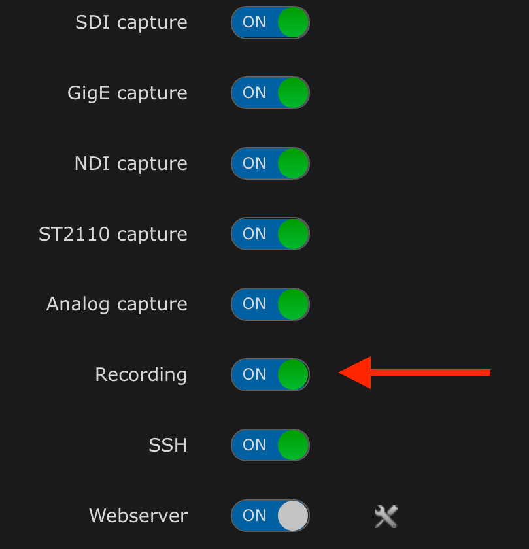Click the Recording label text
Image resolution: width=529 pixels, height=549 pixels.
[x=141, y=374]
